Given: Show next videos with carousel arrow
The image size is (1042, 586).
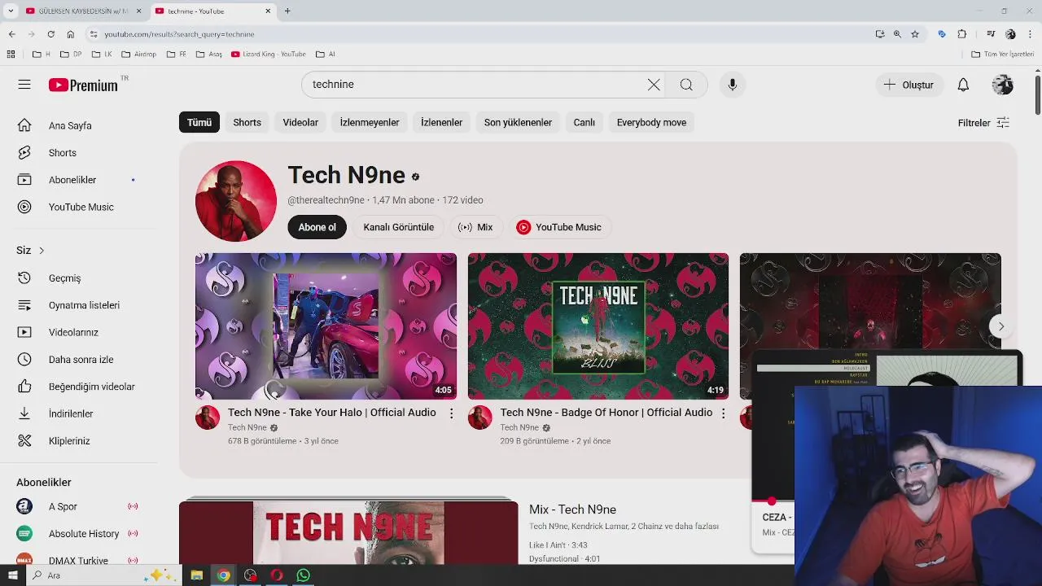Looking at the screenshot, I should [1001, 326].
